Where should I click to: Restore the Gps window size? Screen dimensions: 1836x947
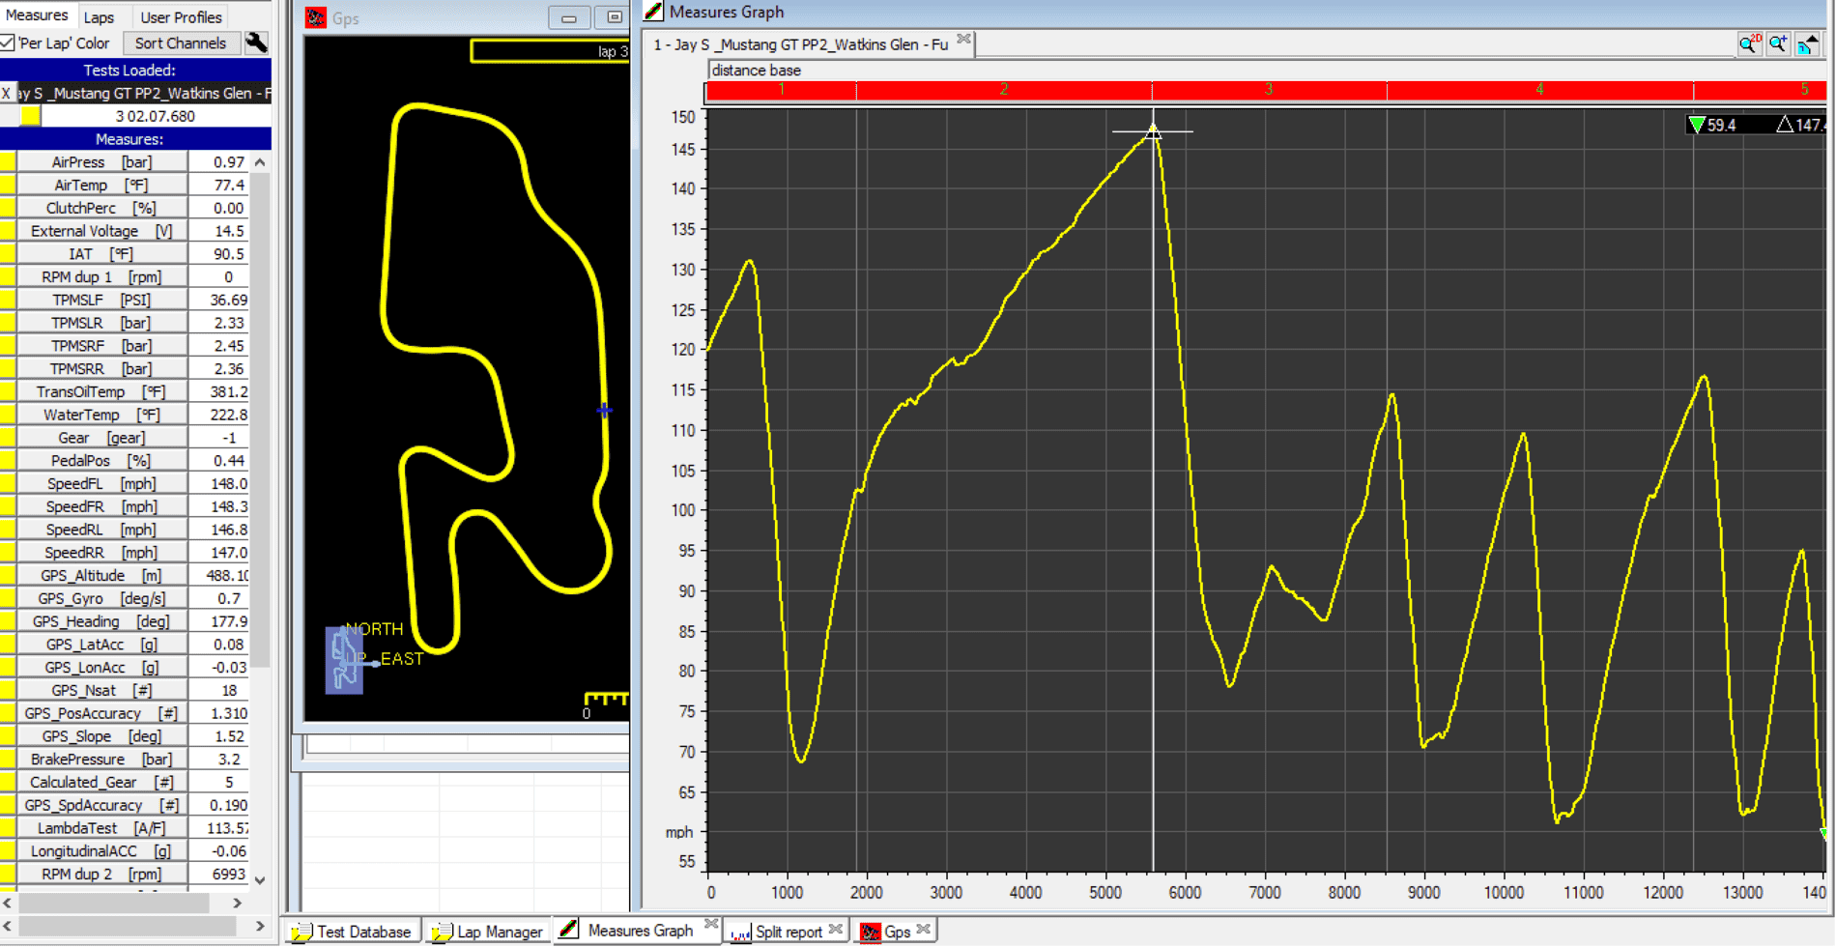coord(614,17)
